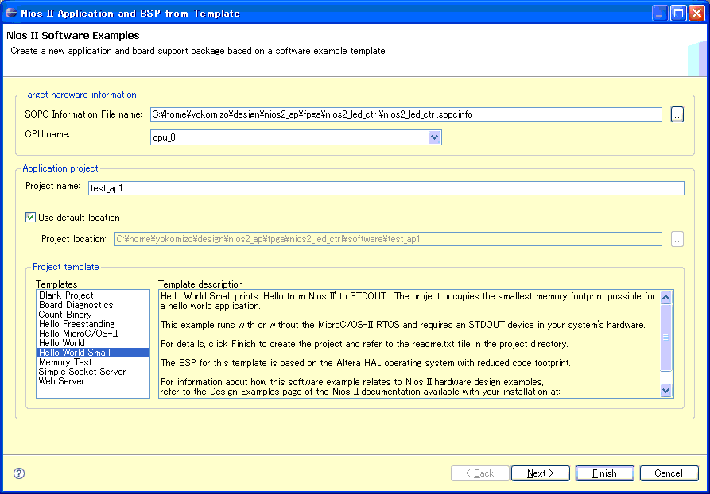Click scroll-down arrow in Template description
Viewport: 710px width, 494px height.
pos(665,390)
